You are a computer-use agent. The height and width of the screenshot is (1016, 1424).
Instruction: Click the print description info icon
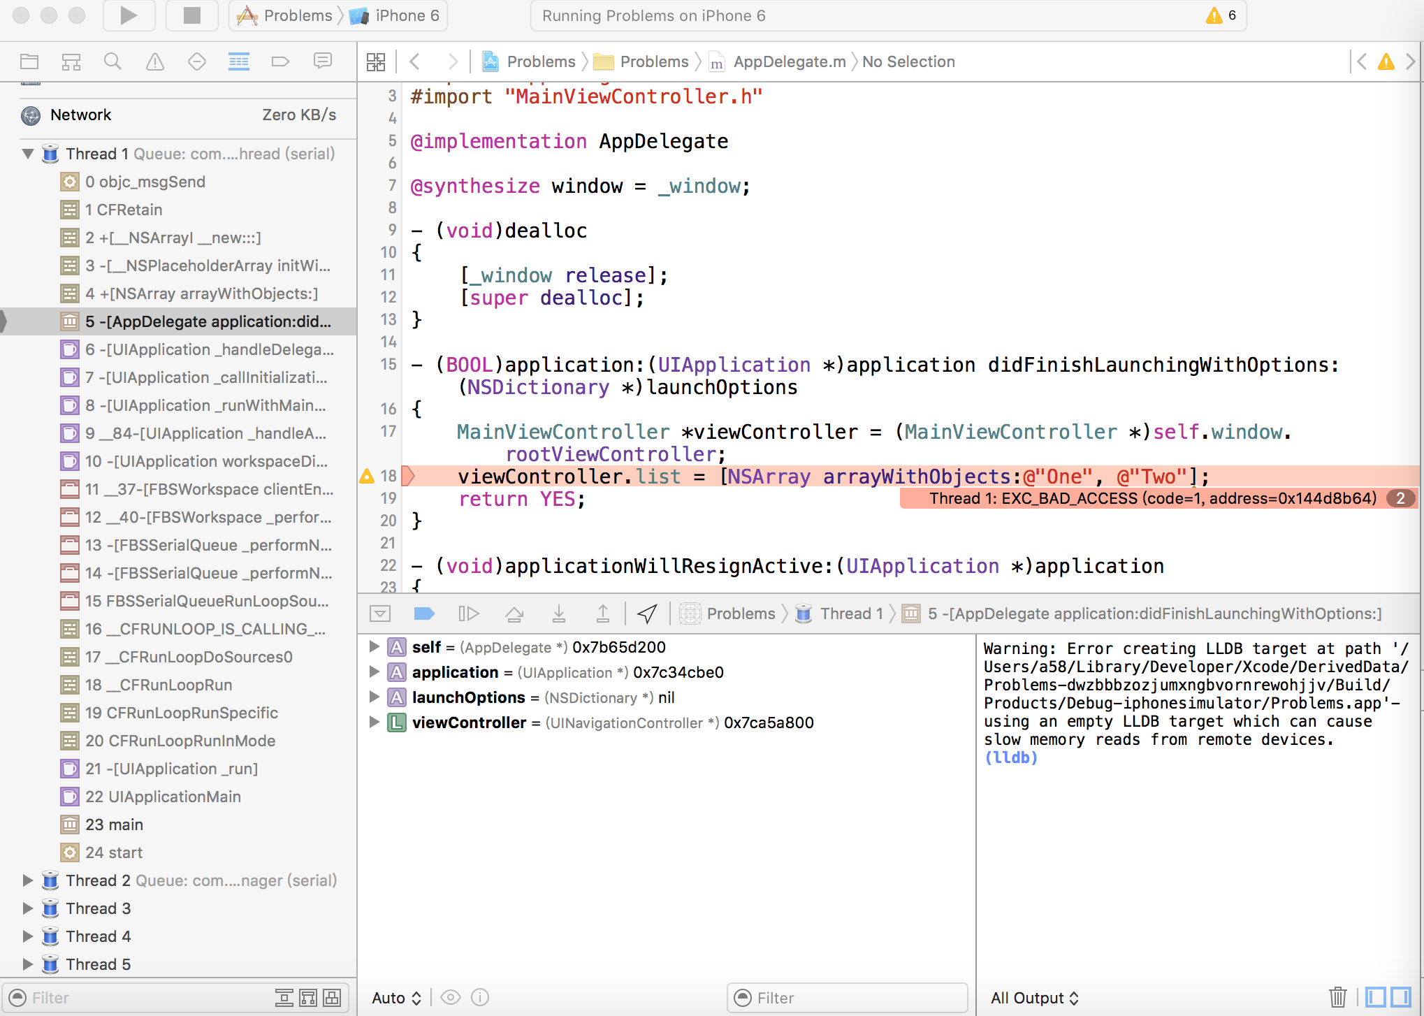tap(480, 997)
